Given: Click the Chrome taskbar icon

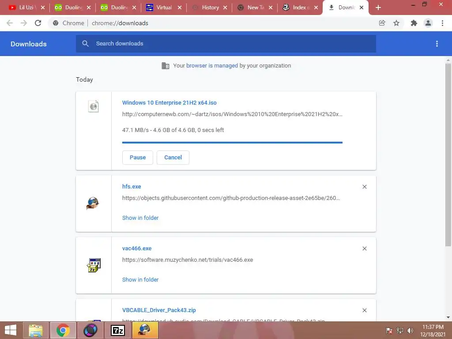Looking at the screenshot, I should pos(63,330).
